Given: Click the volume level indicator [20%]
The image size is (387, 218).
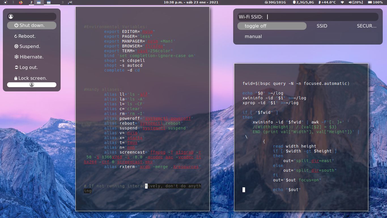Looking at the screenshot, I should pos(358,2).
